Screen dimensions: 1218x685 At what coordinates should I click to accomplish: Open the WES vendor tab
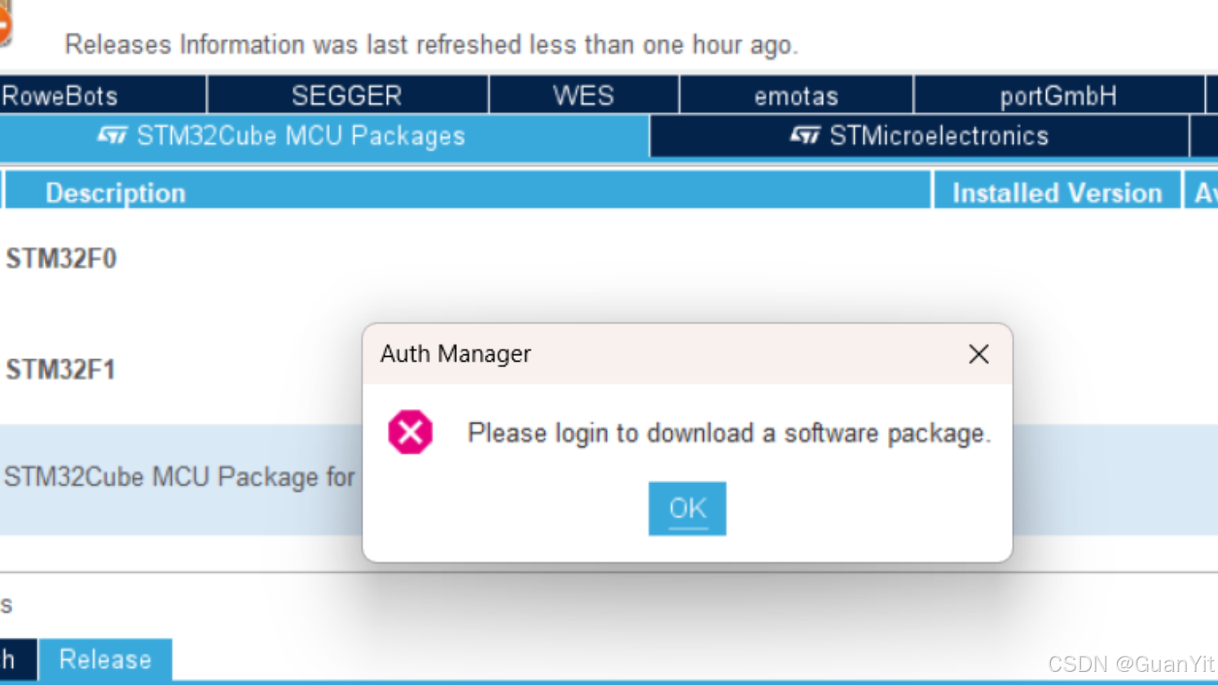(x=583, y=95)
